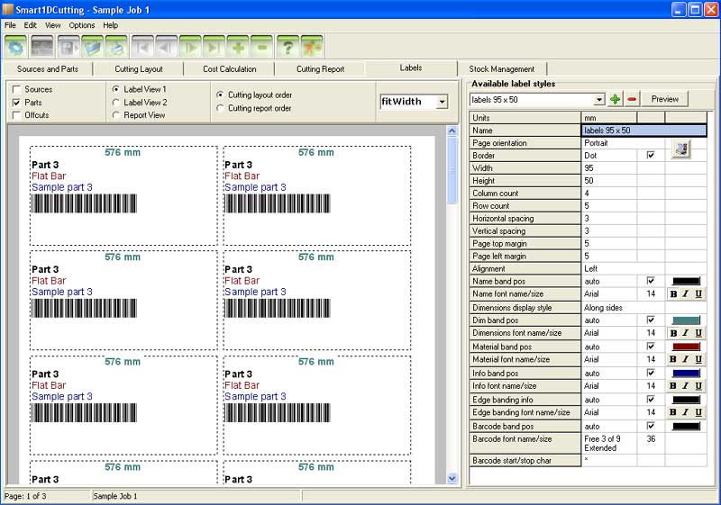Select Report View radio button

116,115
